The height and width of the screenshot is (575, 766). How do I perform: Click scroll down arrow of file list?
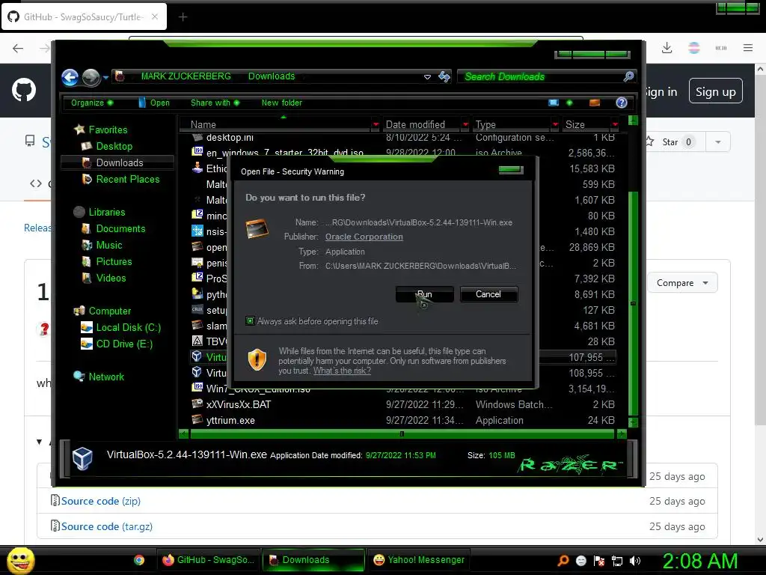click(x=633, y=422)
